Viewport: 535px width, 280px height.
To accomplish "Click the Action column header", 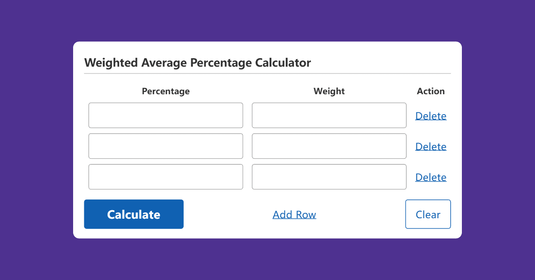I will click(x=431, y=91).
